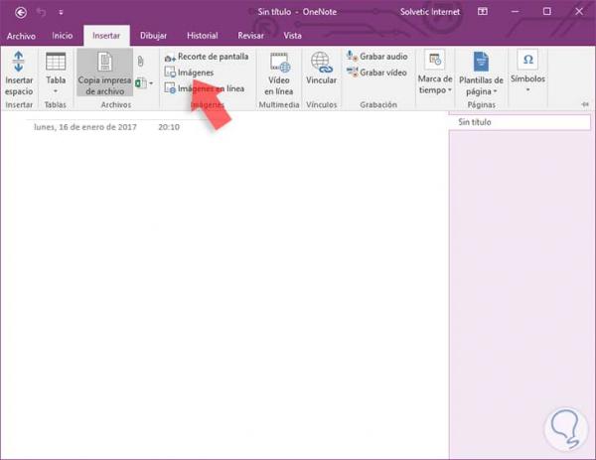596x460 pixels.
Task: Click the Símbolos omega icon
Action: [x=528, y=60]
